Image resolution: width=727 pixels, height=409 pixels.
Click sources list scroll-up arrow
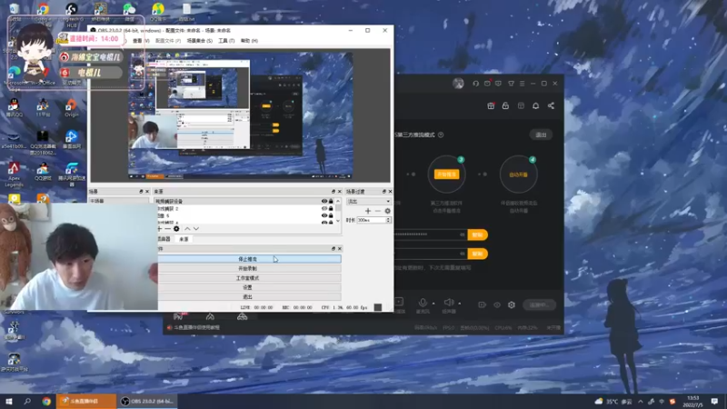click(x=338, y=201)
